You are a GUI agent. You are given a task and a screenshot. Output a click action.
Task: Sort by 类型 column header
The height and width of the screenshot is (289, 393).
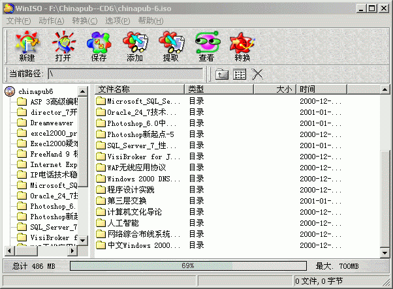coord(219,89)
